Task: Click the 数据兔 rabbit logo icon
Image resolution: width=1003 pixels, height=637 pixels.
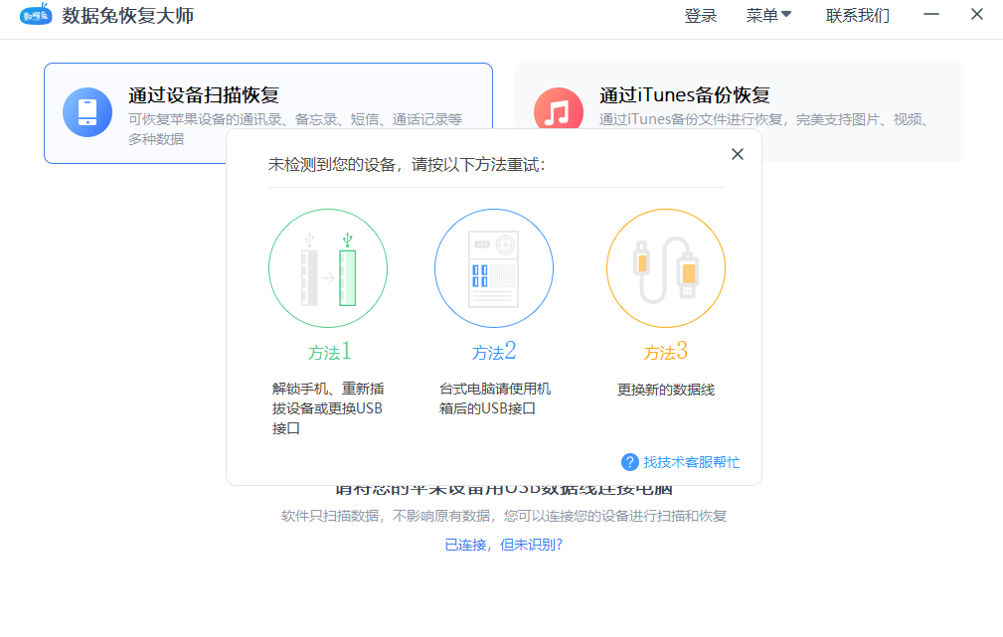Action: pos(36,16)
